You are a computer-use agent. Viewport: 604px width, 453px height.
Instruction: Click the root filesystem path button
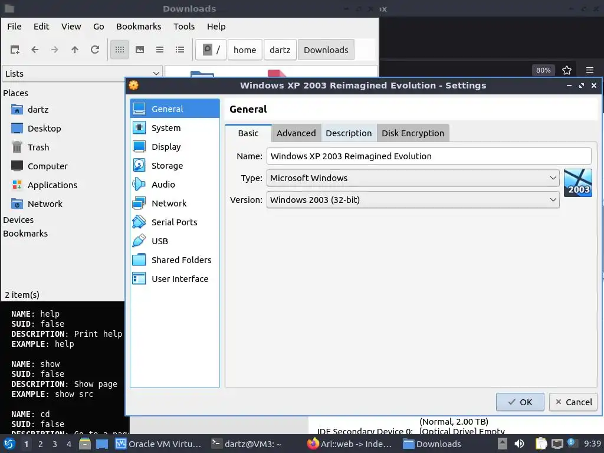211,50
